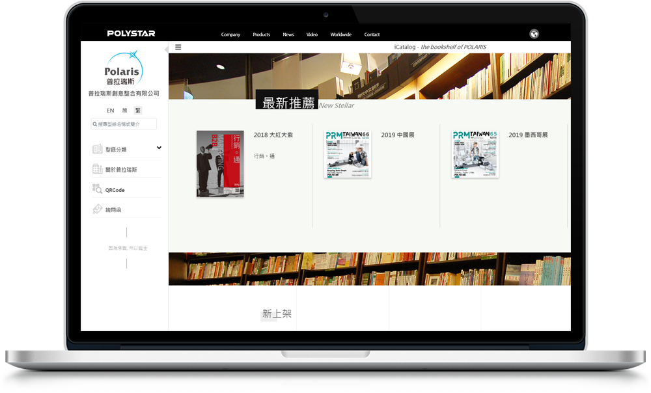Click the Polaris logo in sidebar
This screenshot has width=651, height=393.
click(x=124, y=69)
